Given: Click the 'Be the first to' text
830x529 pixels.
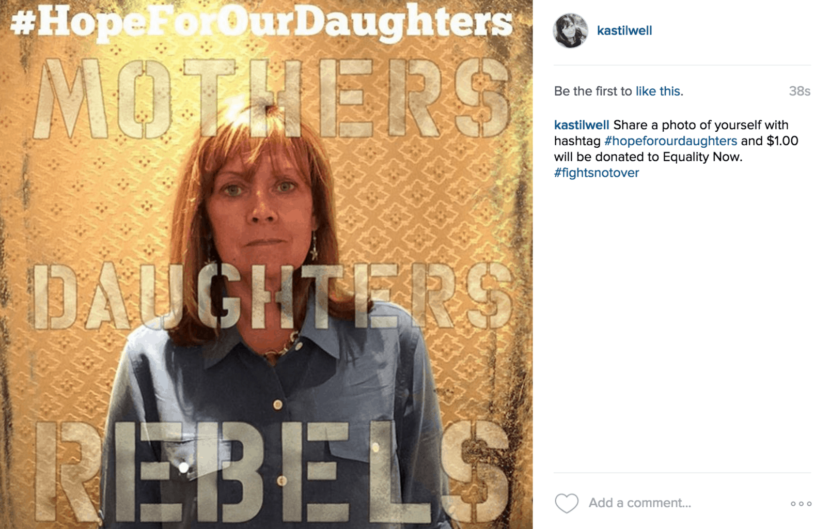Looking at the screenshot, I should click(x=593, y=91).
